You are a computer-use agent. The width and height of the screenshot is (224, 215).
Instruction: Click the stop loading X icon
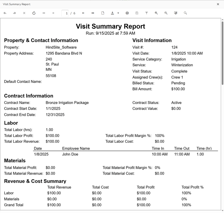point(24,13)
